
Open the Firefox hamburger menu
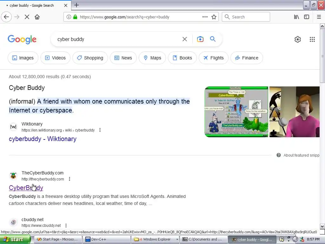click(319, 17)
